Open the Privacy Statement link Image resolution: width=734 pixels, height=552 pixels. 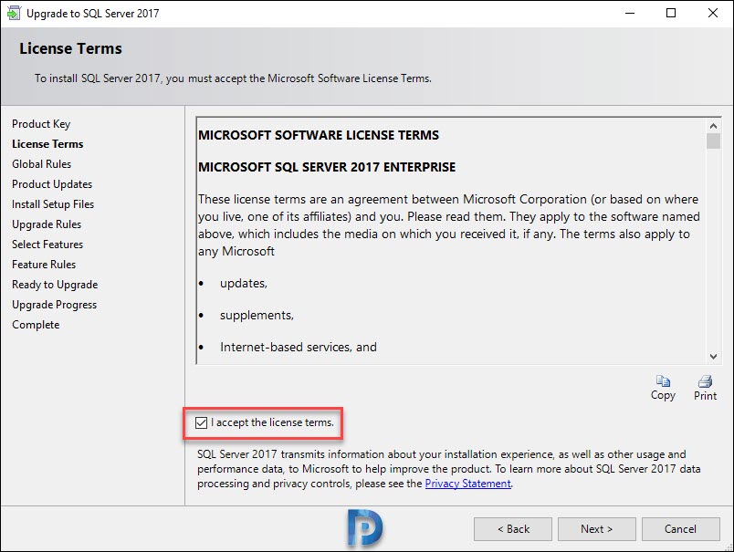click(467, 484)
